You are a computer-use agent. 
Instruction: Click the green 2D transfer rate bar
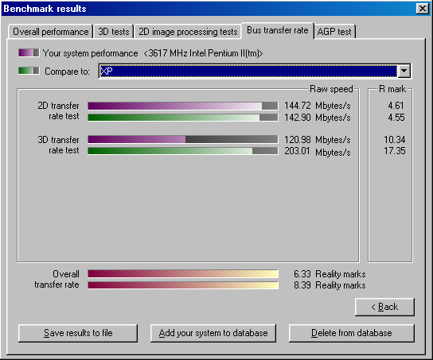pos(183,118)
